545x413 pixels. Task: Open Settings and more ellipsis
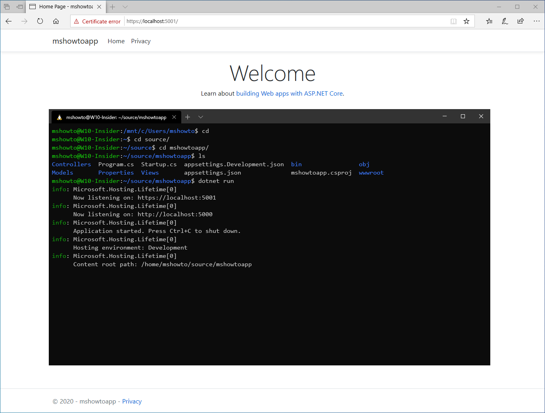[537, 21]
